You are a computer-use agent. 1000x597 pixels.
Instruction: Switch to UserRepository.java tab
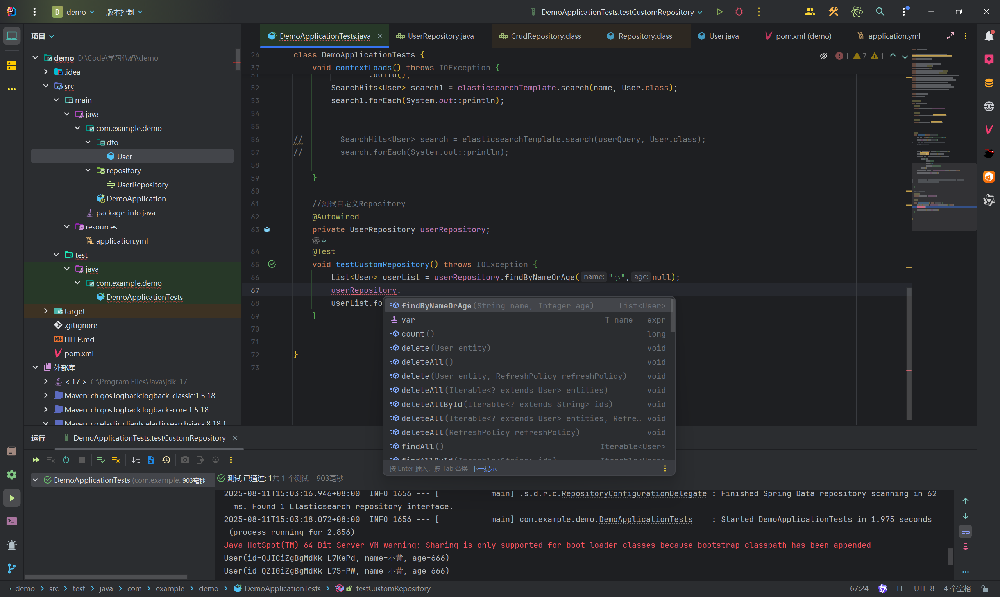click(x=435, y=36)
